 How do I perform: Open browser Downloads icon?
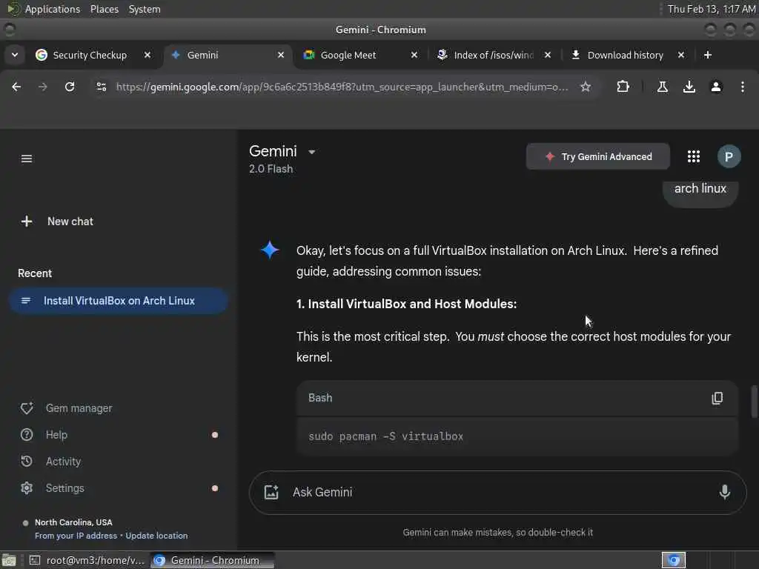point(689,87)
